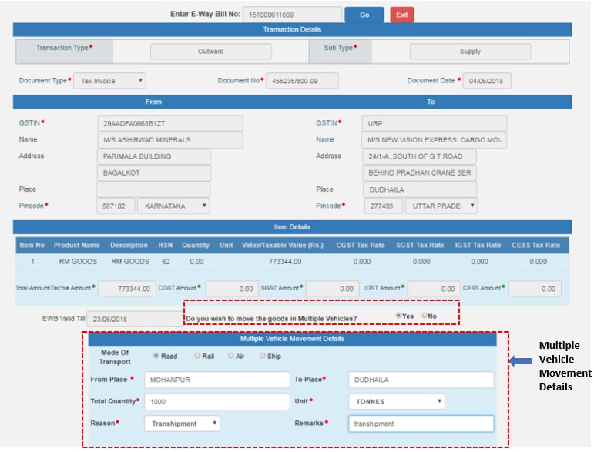Click the Remarks transhipment field

click(421, 424)
